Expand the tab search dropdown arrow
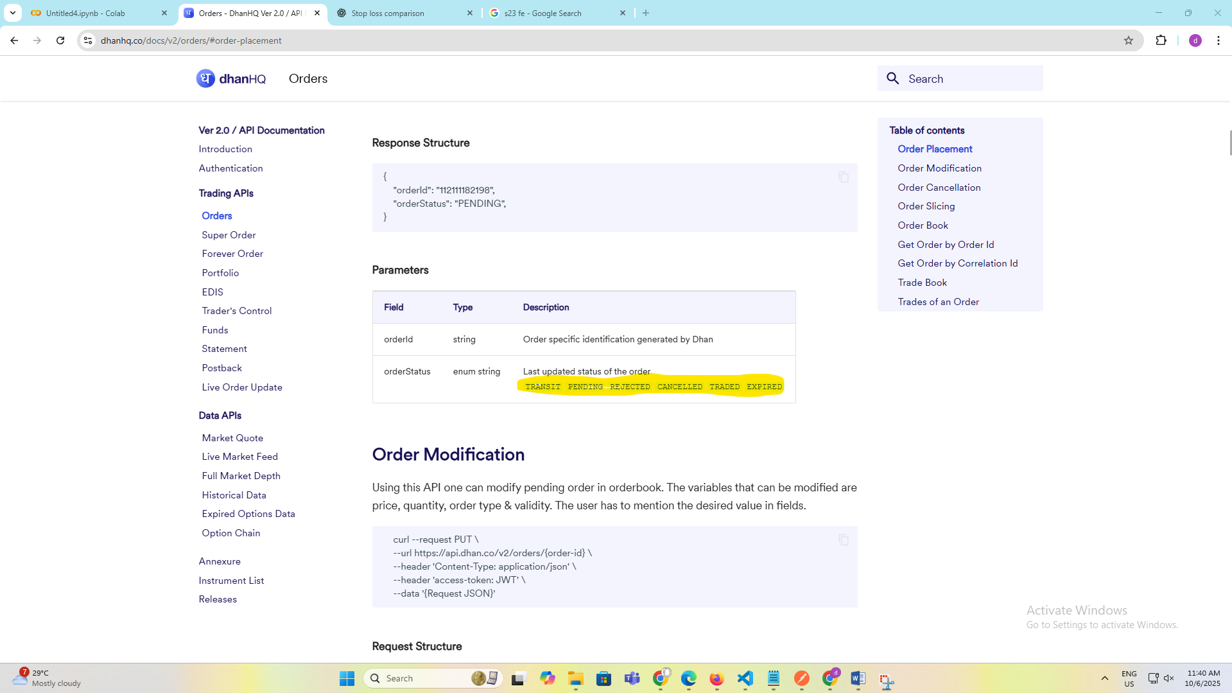Image resolution: width=1232 pixels, height=693 pixels. pos(12,13)
